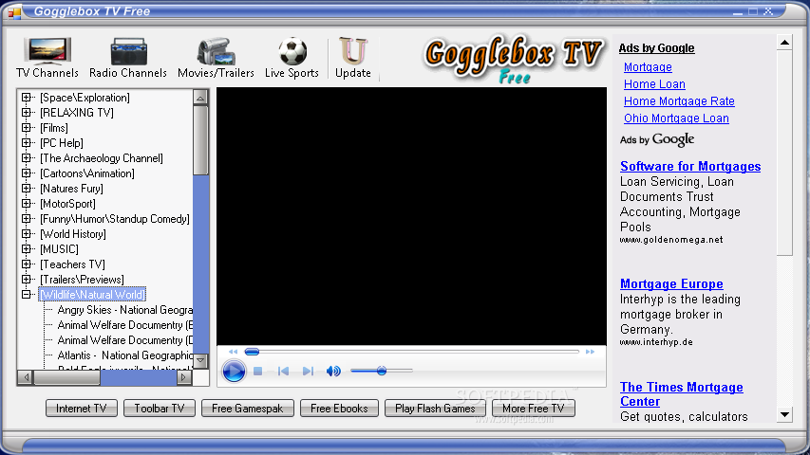
Task: Open the Mortgage ad link
Action: coord(648,67)
